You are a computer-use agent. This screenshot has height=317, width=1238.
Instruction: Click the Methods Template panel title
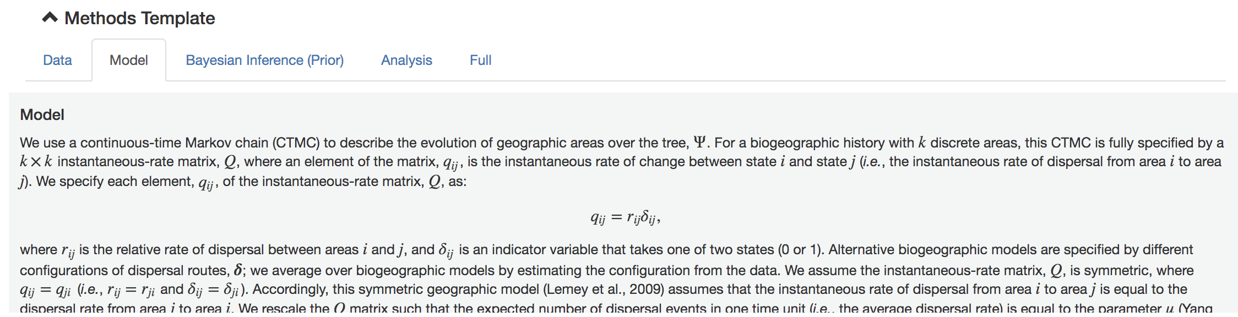click(x=139, y=18)
